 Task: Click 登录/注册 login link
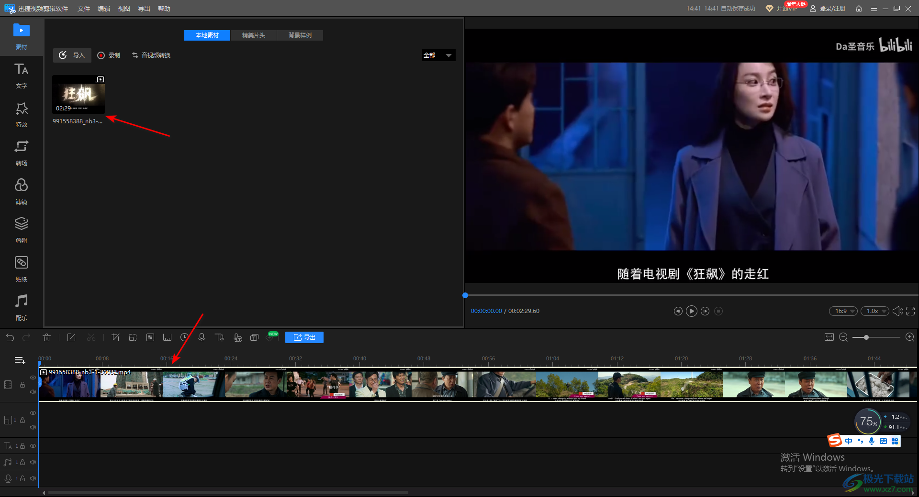click(828, 9)
